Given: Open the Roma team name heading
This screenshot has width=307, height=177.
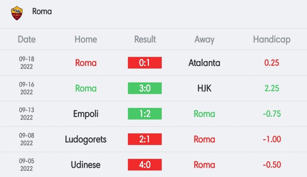Looking at the screenshot, I should click(42, 11).
